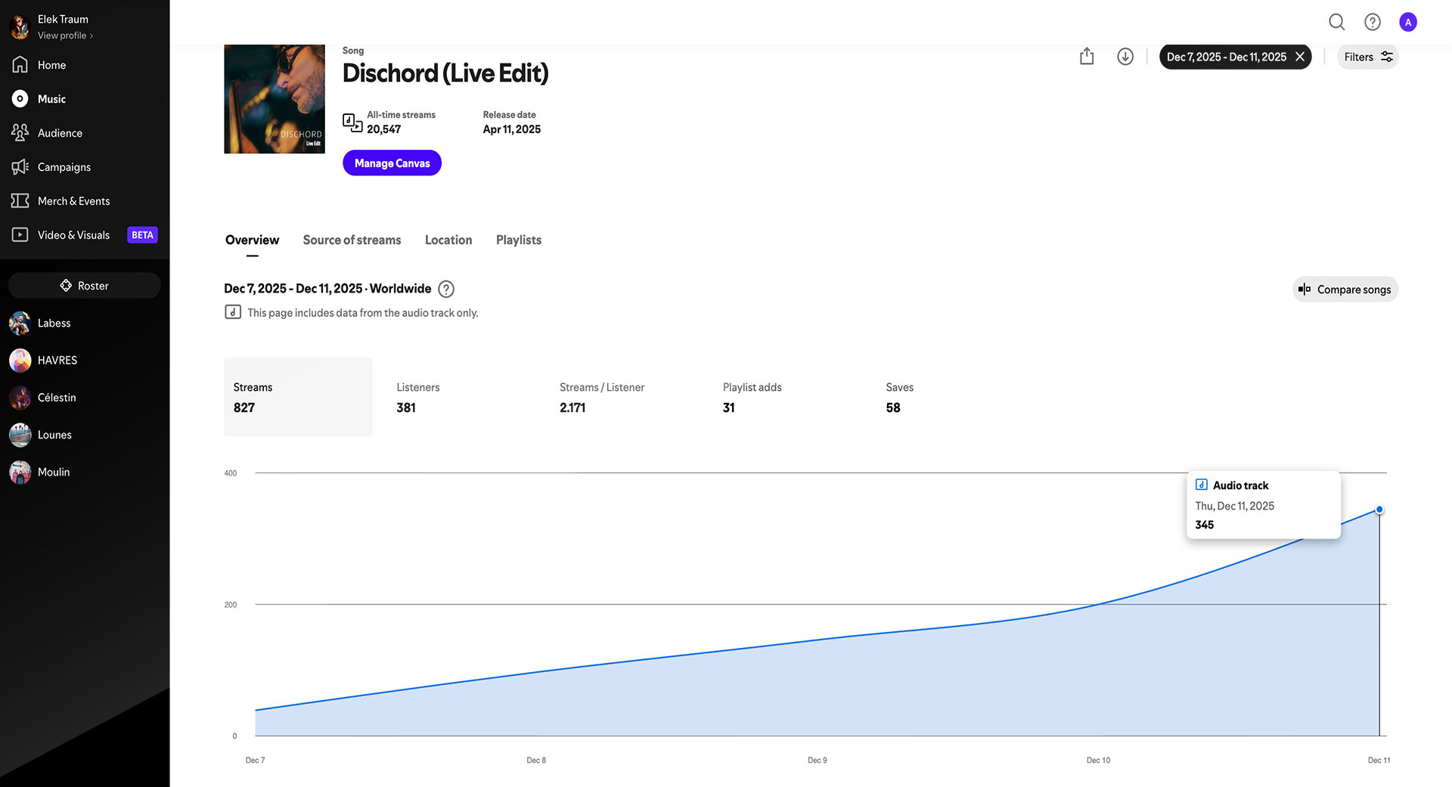Open the Filters panel
Screen dimensions: 1452x787
click(1367, 57)
